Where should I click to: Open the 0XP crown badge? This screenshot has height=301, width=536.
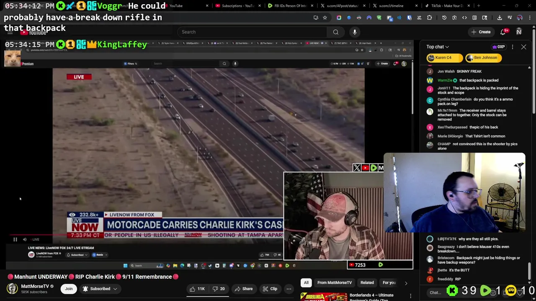499,47
